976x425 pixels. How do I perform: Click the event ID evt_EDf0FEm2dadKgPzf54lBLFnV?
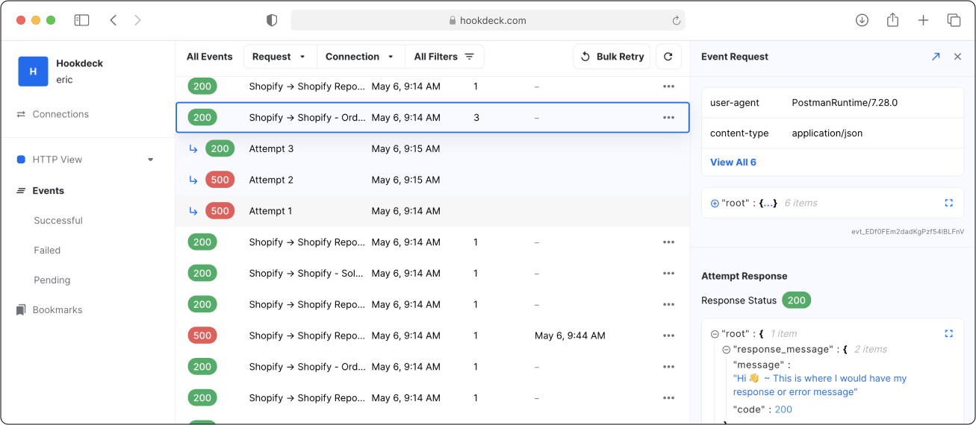907,232
